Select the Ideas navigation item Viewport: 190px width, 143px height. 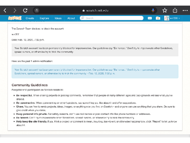coord(58,18)
